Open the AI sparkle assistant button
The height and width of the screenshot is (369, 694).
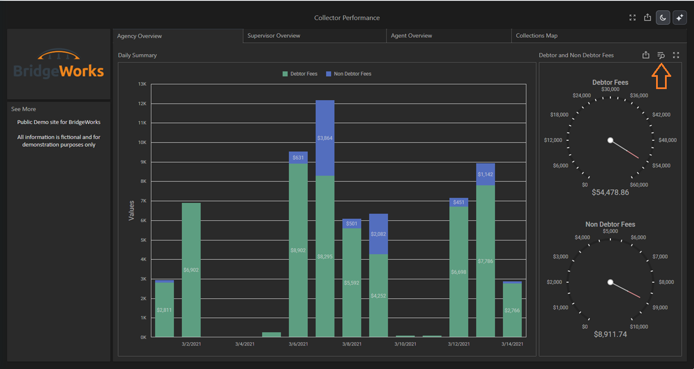point(680,18)
